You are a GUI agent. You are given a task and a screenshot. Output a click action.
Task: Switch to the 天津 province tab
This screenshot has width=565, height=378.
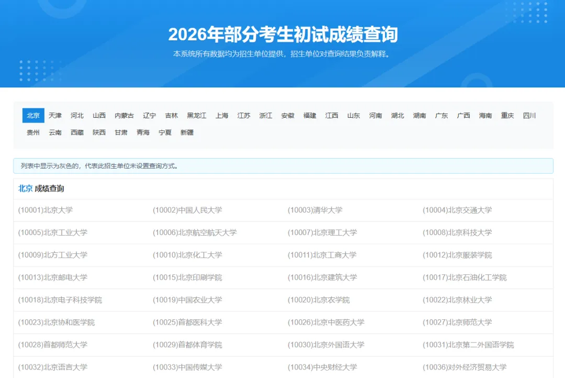(55, 115)
